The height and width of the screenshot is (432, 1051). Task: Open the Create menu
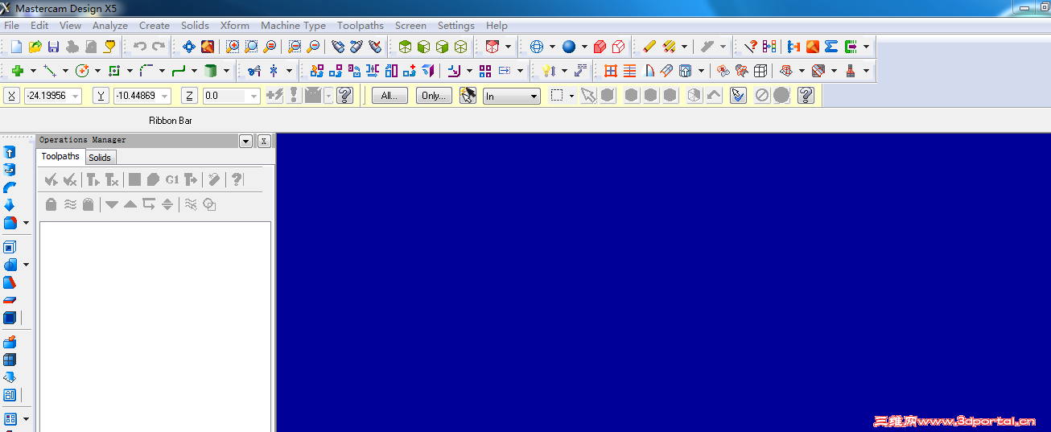155,26
